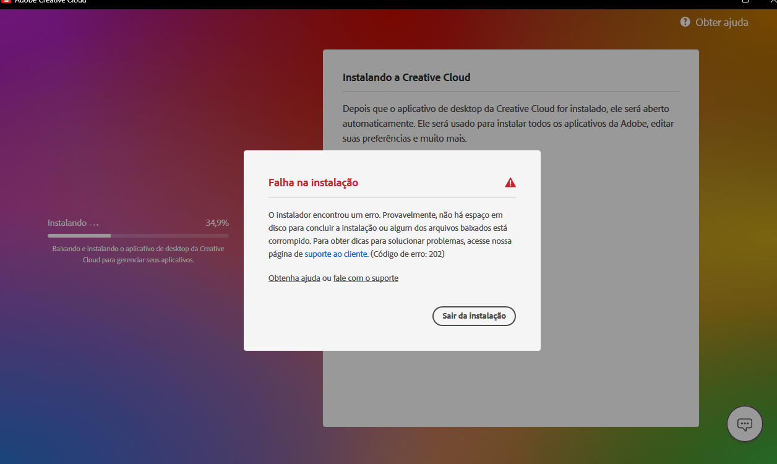Open the suporte ao cliente link
This screenshot has width=777, height=464.
click(x=335, y=254)
